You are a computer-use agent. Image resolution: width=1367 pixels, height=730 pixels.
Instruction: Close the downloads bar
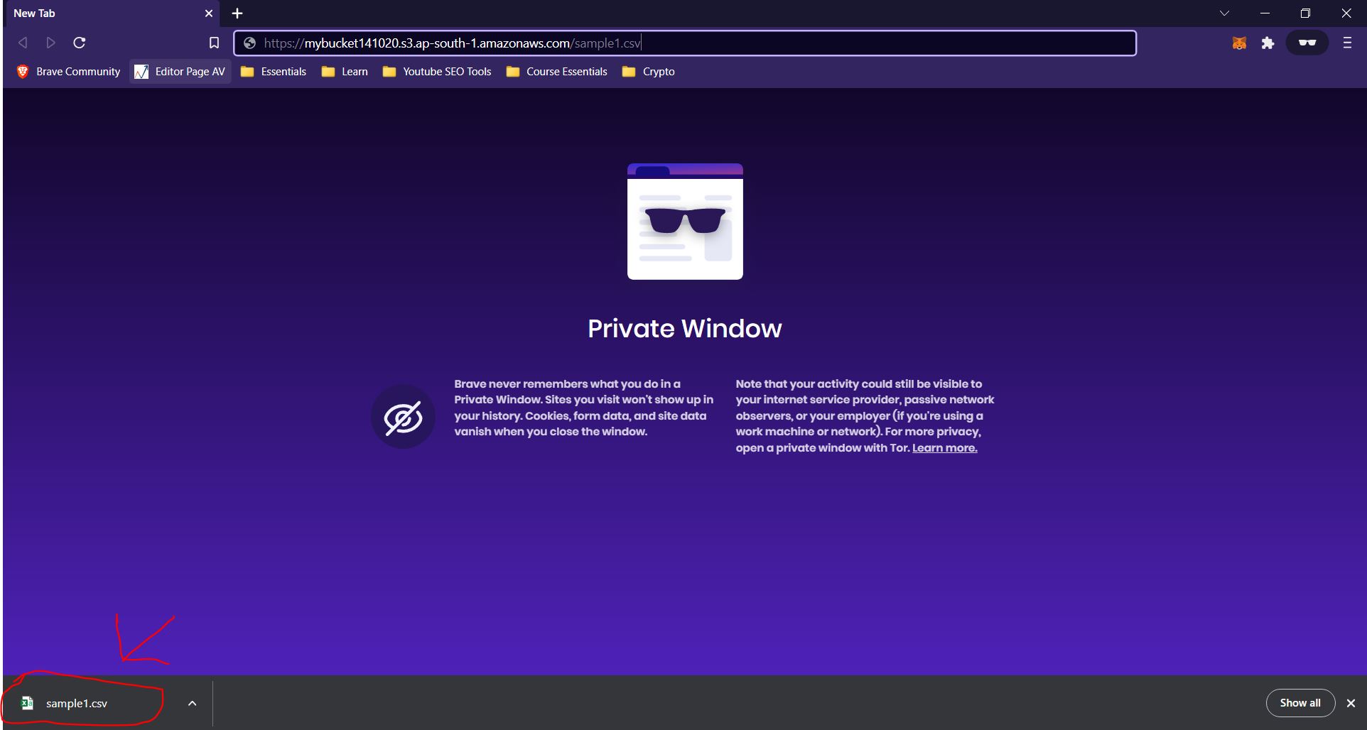coord(1351,703)
